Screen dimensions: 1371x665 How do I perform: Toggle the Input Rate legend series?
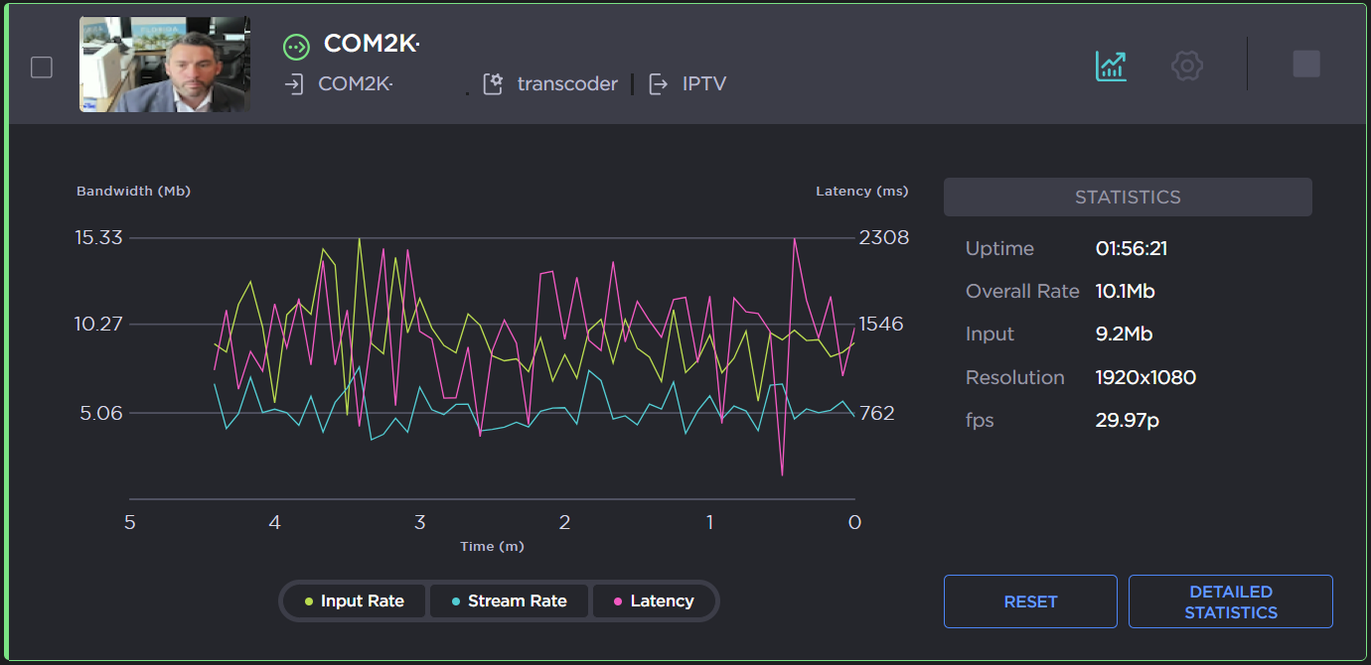coord(354,600)
